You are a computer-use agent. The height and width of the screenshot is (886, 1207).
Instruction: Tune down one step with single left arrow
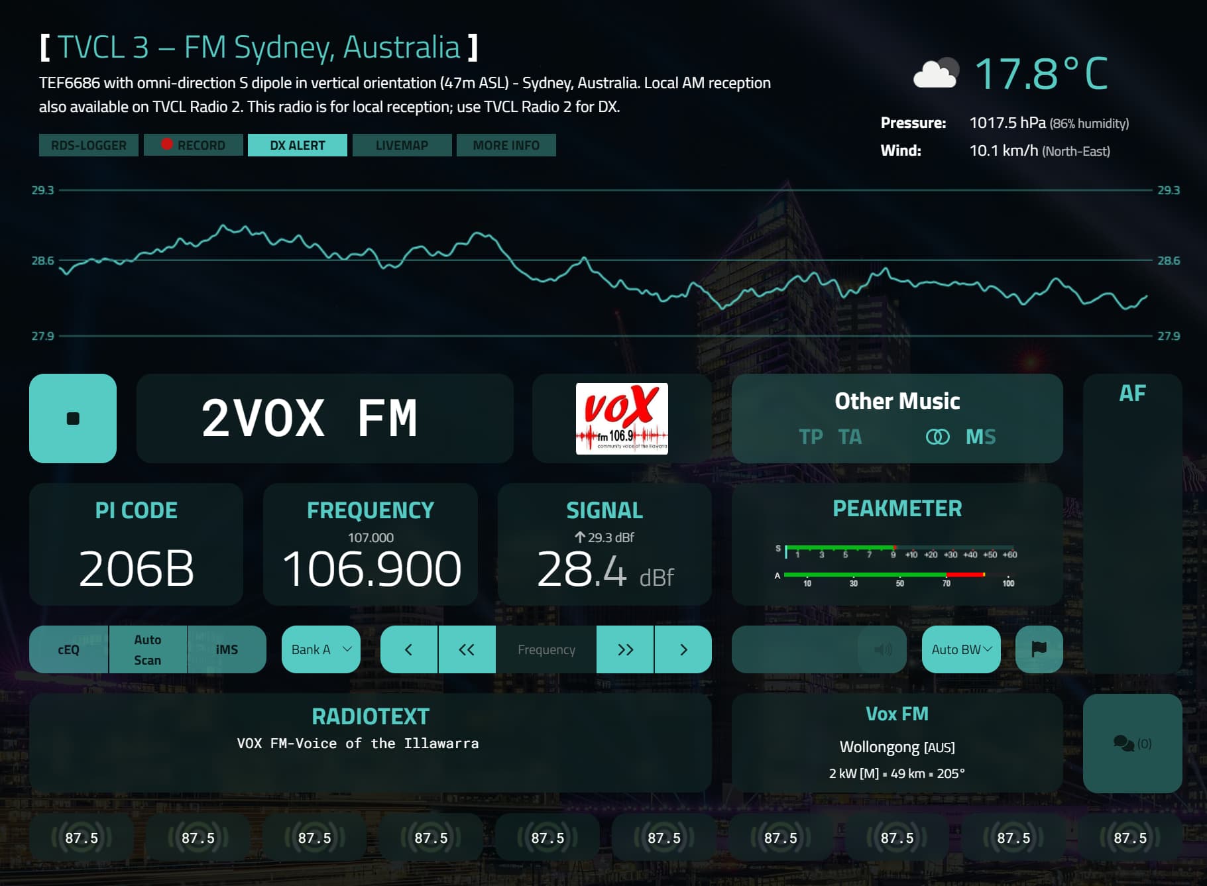coord(409,649)
